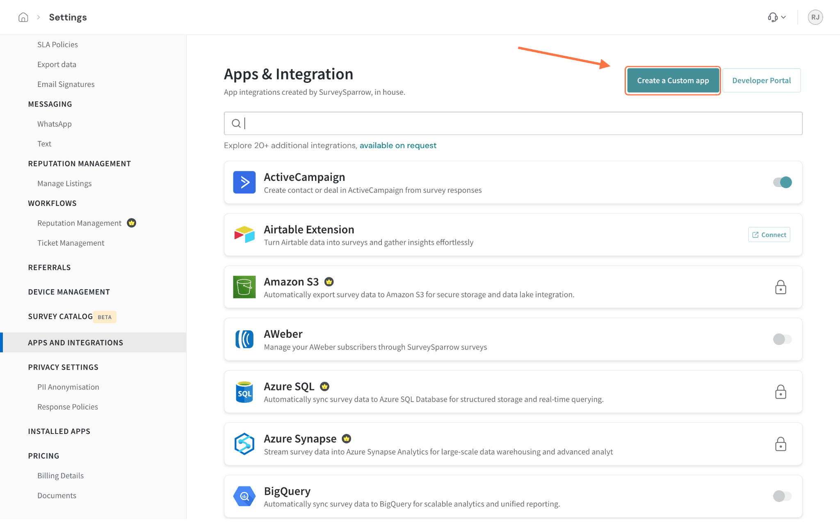Click the lock icon on Azure Synapse
The height and width of the screenshot is (525, 840).
[781, 444]
